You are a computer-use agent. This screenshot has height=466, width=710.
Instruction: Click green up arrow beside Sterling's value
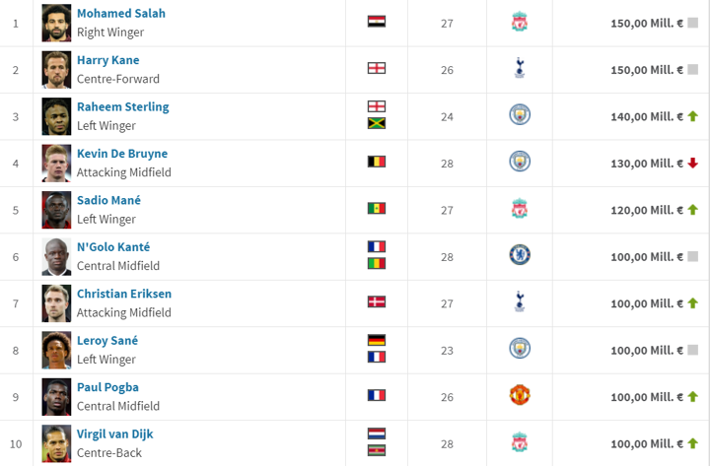[x=693, y=116]
